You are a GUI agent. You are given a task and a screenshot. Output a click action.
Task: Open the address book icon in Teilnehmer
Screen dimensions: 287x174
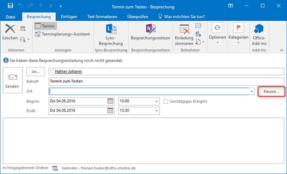198,26
